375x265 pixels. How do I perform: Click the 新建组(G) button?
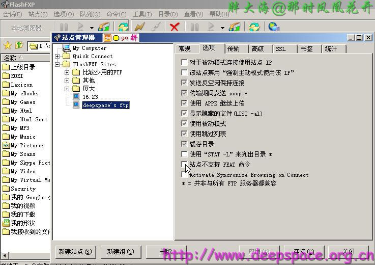[x=121, y=252]
